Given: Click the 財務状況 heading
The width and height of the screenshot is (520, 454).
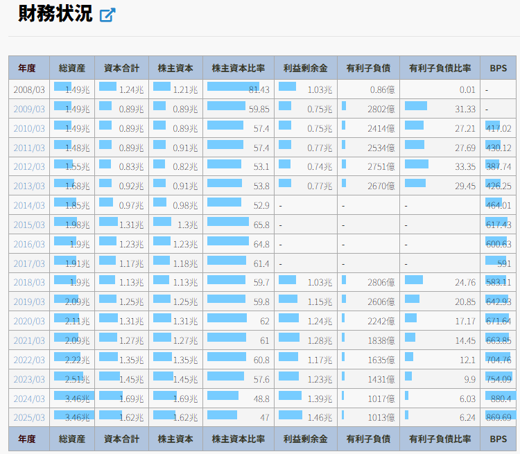Looking at the screenshot, I should [x=55, y=14].
